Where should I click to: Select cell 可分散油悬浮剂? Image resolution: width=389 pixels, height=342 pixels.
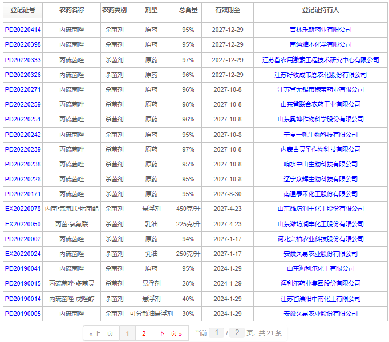[x=151, y=313]
